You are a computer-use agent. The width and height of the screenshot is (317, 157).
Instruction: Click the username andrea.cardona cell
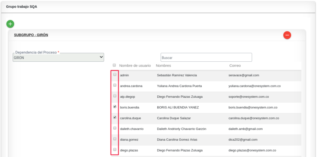pyautogui.click(x=131, y=86)
